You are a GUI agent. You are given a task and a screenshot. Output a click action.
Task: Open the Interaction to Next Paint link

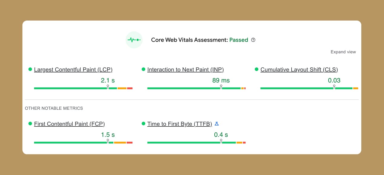tap(185, 70)
